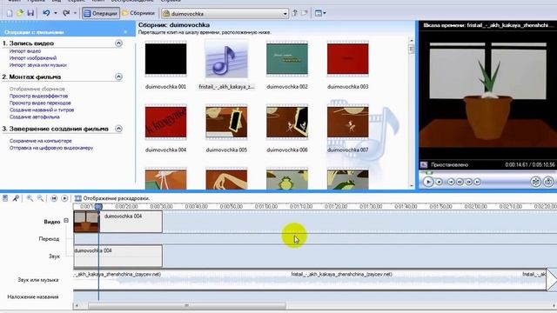Screen dimensions: 557x313
Task: Open the redo history dropdown arrow
Action: (75, 13)
